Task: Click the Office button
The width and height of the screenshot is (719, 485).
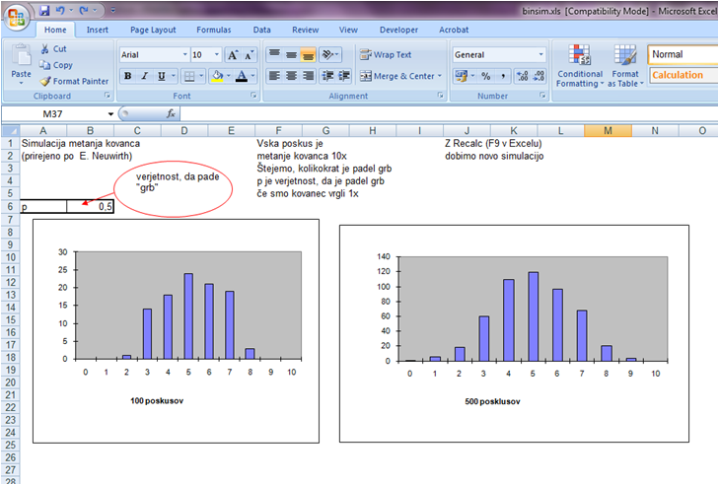Action: coord(17,17)
